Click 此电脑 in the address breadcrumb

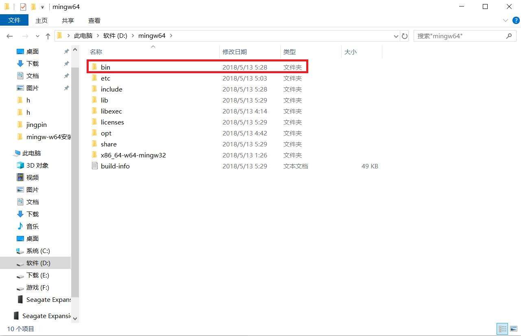83,36
